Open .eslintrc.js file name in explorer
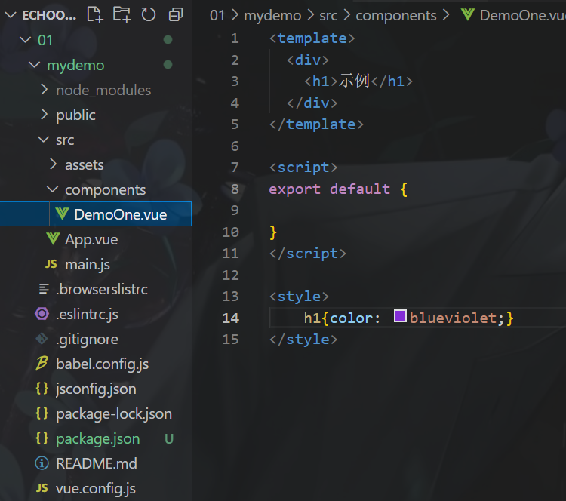Screen dimensions: 566x501 point(87,315)
